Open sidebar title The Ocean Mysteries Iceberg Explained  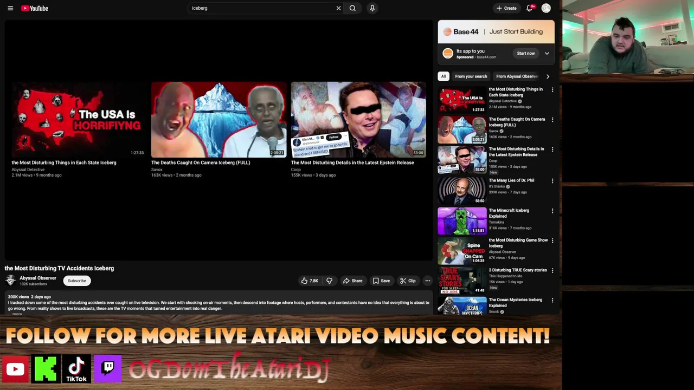click(x=515, y=302)
